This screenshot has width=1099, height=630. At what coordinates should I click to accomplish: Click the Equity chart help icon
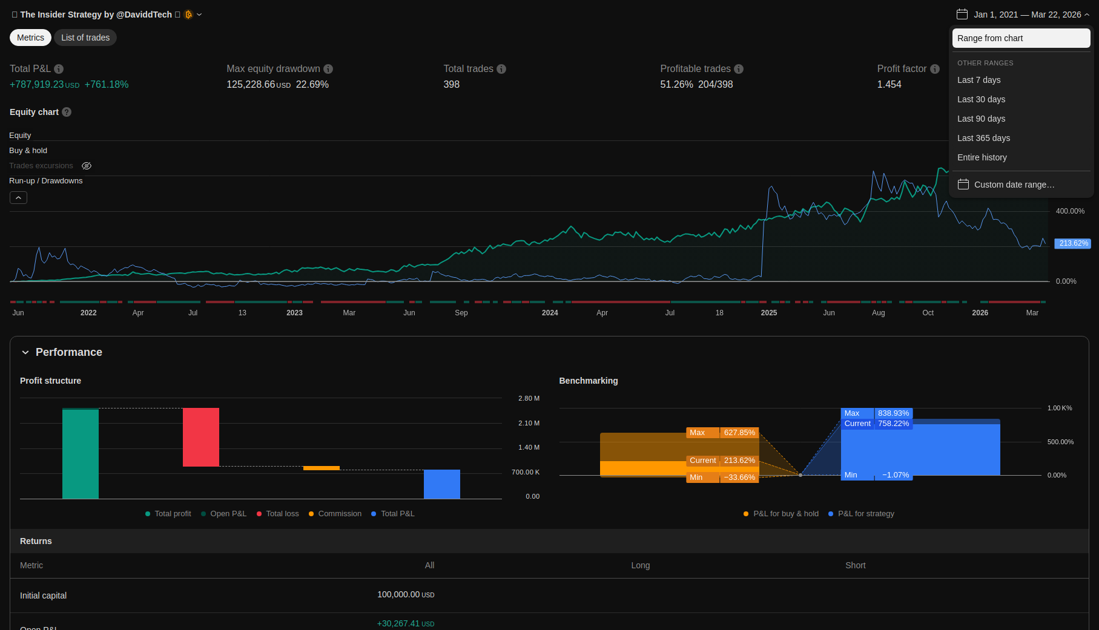pyautogui.click(x=67, y=112)
